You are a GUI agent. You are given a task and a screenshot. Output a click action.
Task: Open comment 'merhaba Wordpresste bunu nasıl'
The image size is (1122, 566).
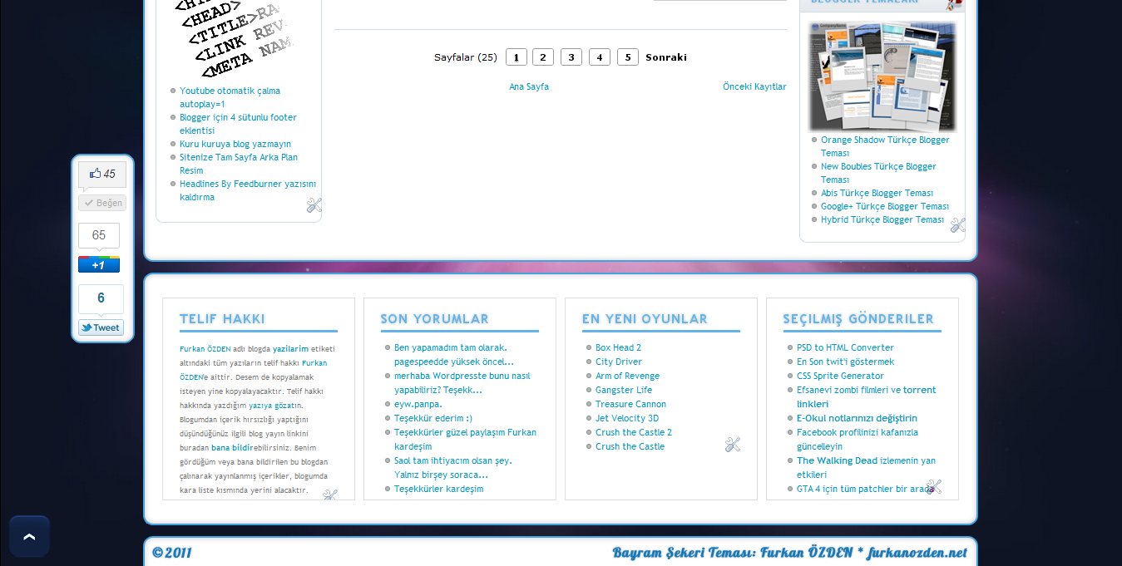462,382
